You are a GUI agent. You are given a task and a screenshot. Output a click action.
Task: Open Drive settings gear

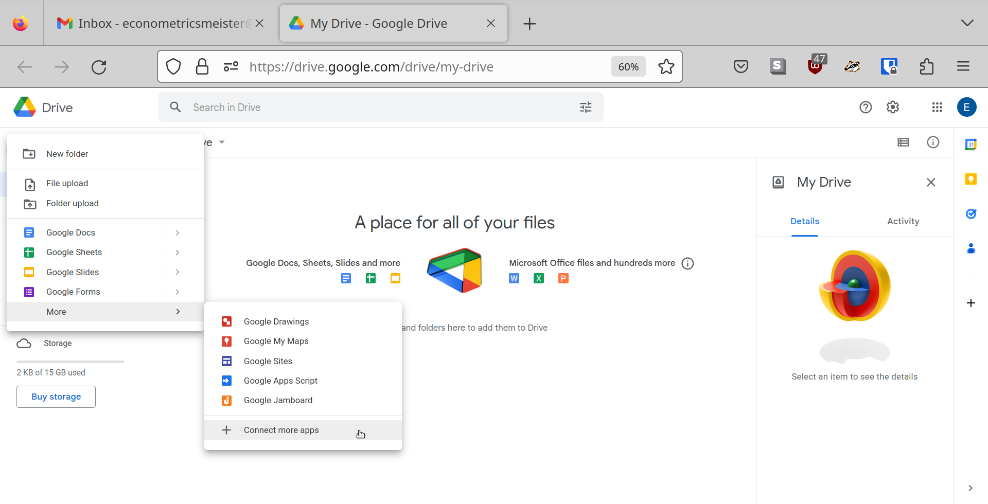(x=893, y=107)
